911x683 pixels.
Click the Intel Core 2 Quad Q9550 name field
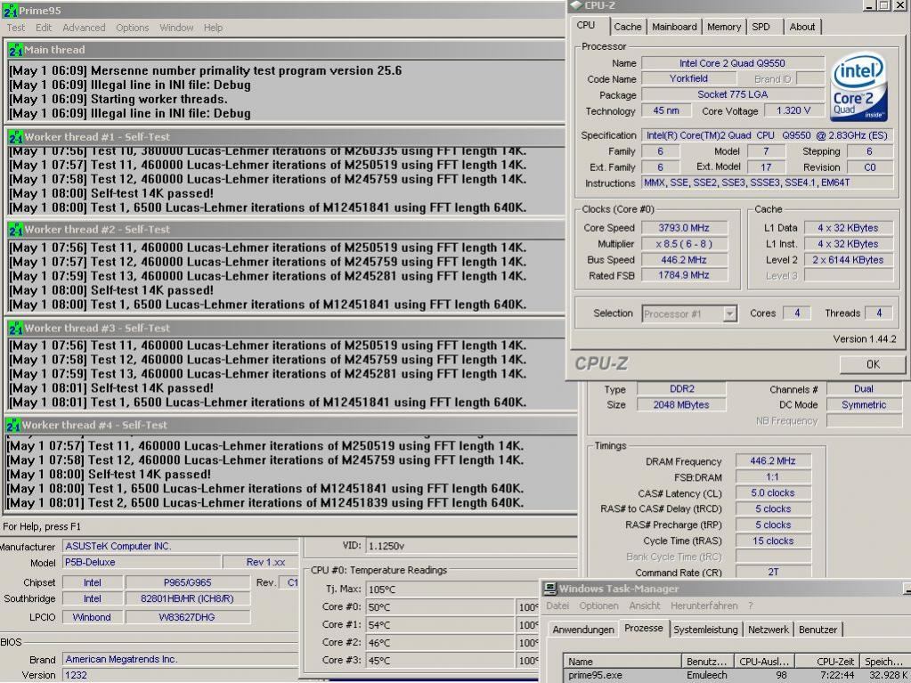point(732,62)
